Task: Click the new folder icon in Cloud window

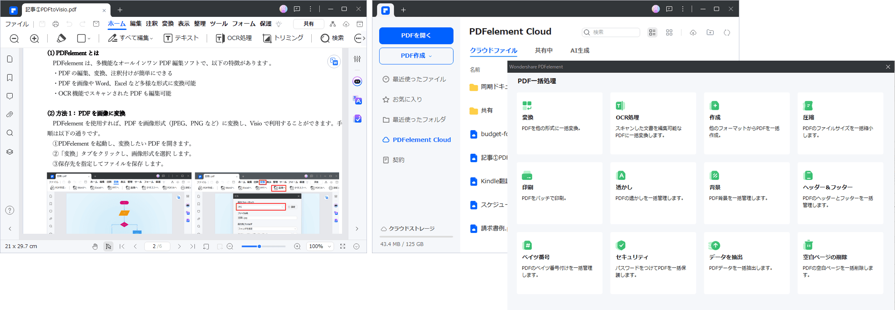Action: [710, 32]
